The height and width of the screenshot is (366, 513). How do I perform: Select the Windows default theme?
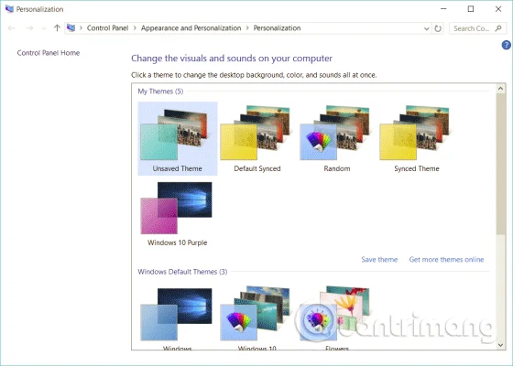click(178, 317)
